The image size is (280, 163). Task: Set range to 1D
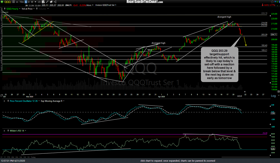(28, 157)
